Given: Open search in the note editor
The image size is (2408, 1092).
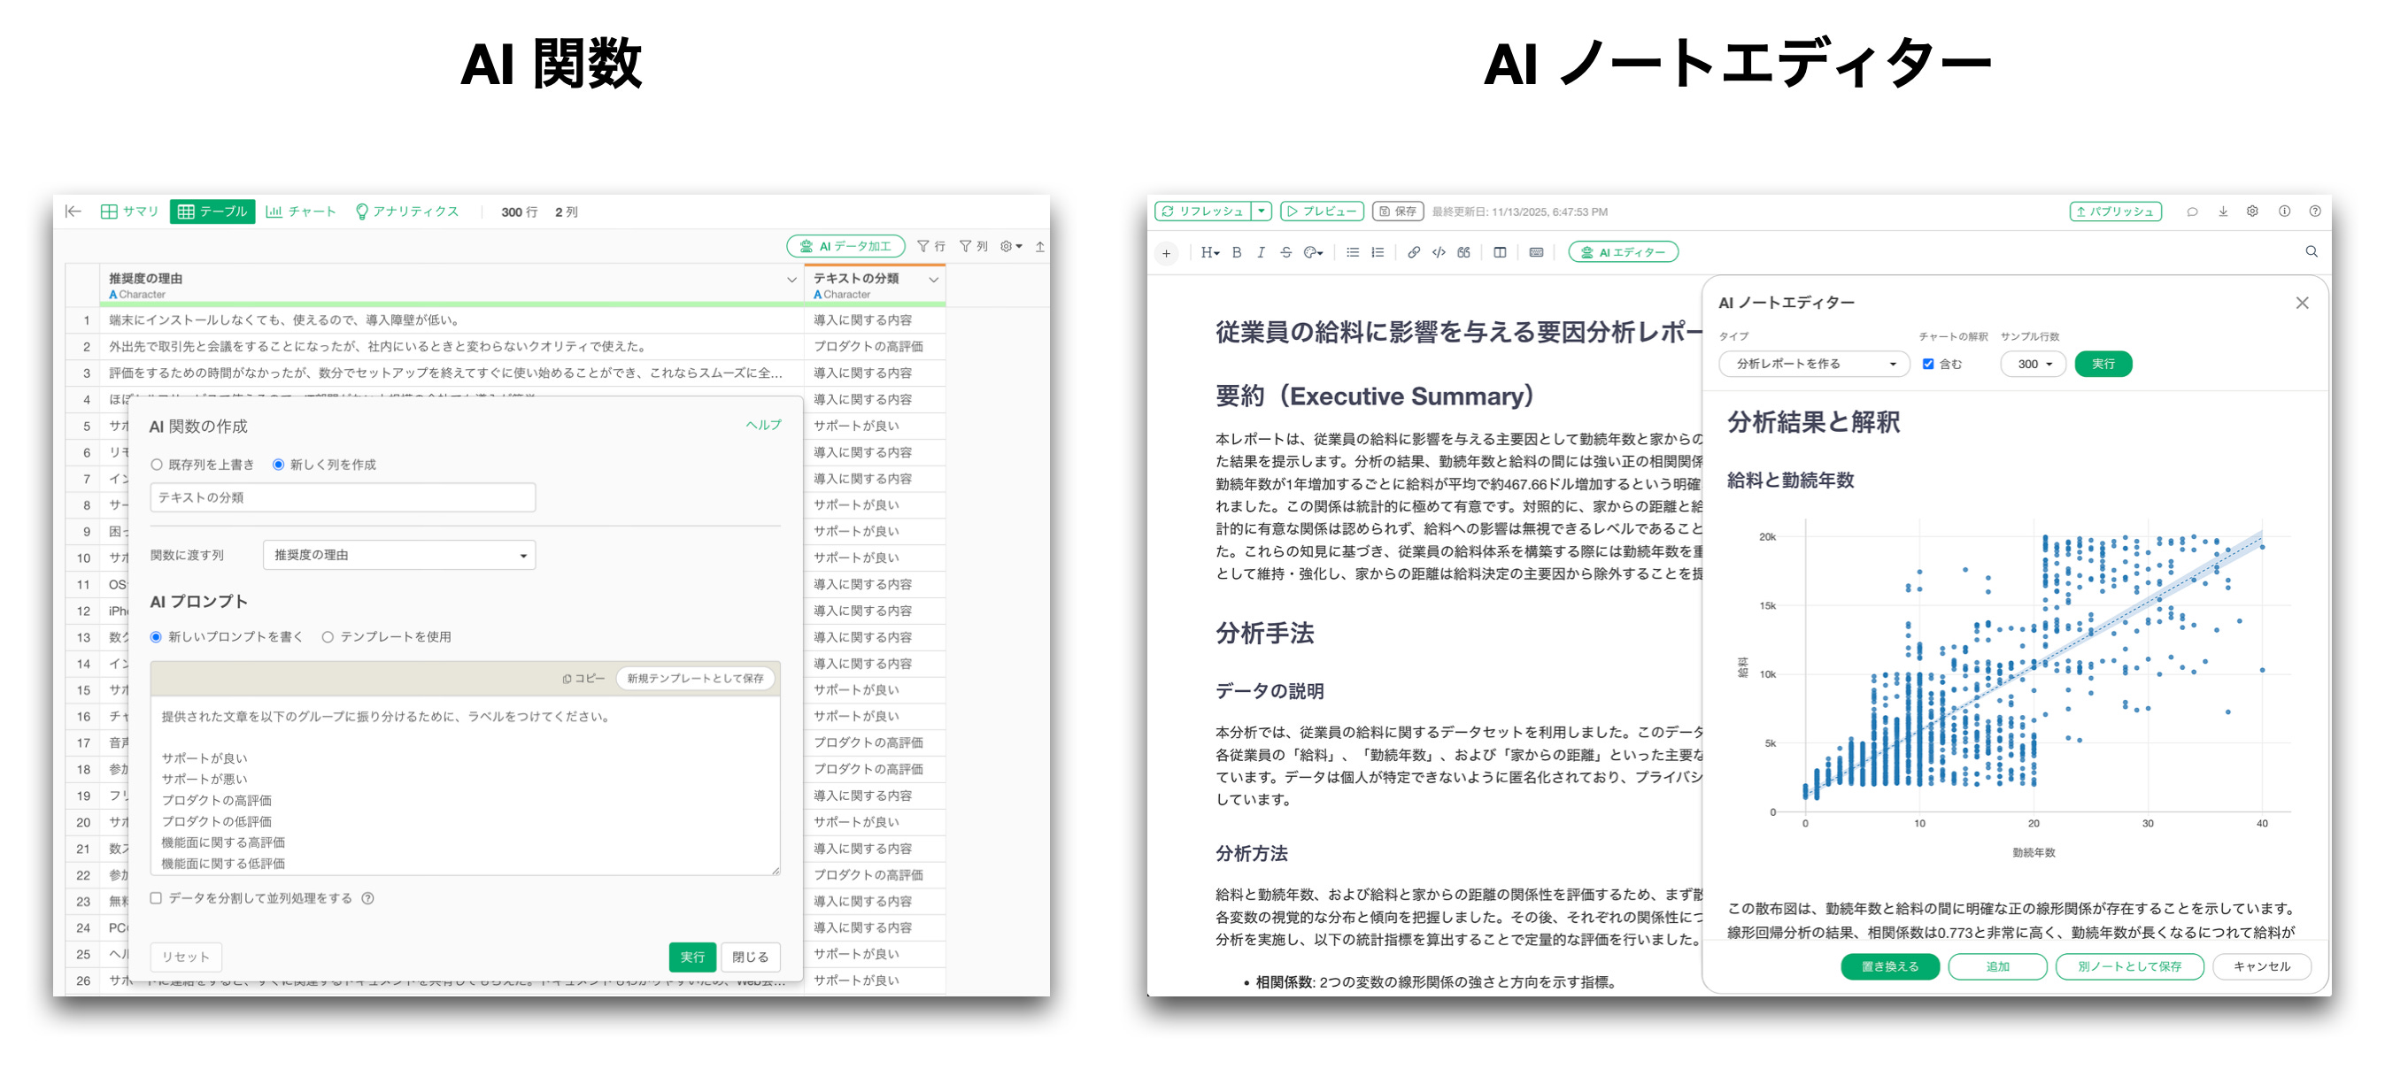Looking at the screenshot, I should (x=2312, y=251).
